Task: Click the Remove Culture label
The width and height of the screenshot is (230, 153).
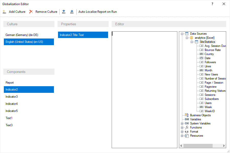Action: coord(46,12)
